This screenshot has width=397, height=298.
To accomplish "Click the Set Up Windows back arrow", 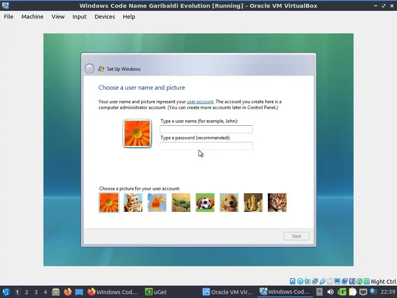I will (90, 69).
